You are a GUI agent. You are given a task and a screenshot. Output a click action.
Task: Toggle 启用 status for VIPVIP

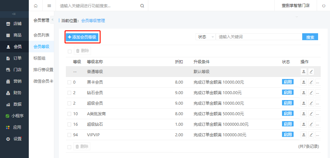[x=288, y=134]
